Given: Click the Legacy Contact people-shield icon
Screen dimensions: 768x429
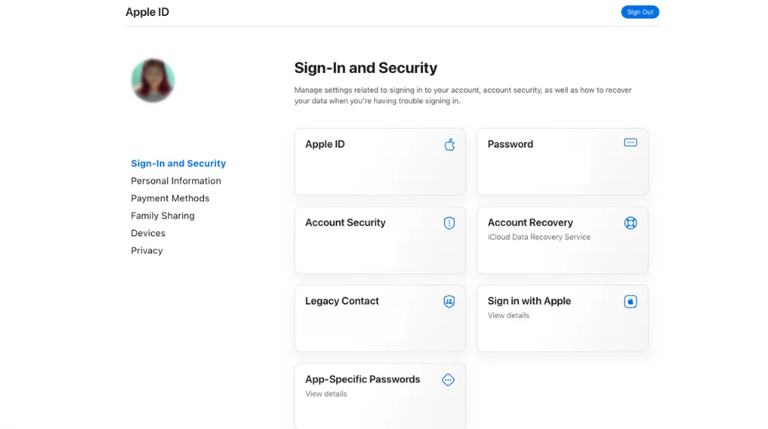Looking at the screenshot, I should pos(450,301).
